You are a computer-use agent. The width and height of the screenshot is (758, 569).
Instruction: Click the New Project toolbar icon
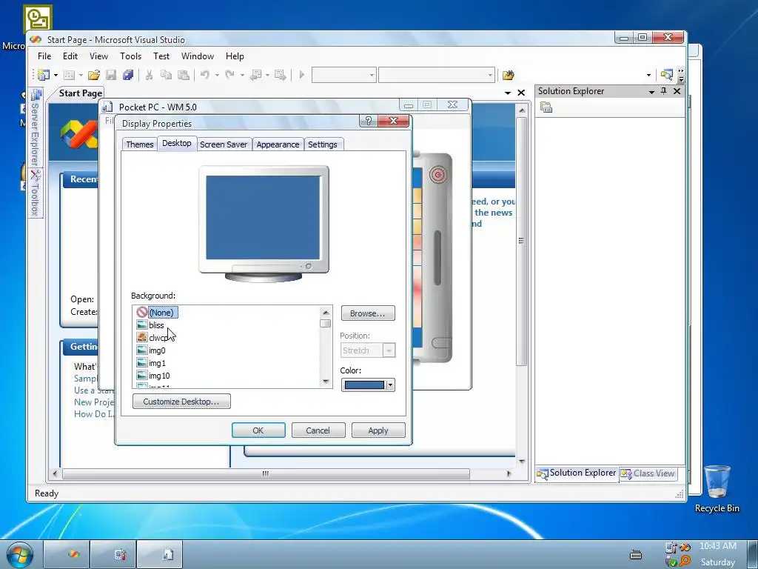(44, 75)
